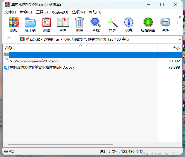Click the blank file icon of the .mdl file
185x157 pixels.
(x=7, y=61)
